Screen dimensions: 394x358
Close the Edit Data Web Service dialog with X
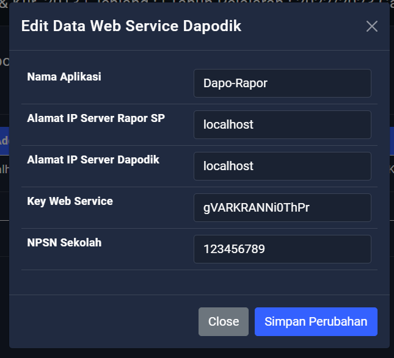371,26
